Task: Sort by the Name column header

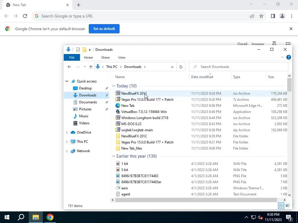Action: pyautogui.click(x=120, y=77)
